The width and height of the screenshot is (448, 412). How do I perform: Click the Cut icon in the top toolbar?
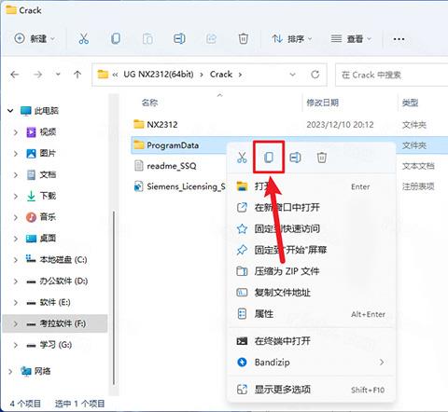[x=83, y=39]
